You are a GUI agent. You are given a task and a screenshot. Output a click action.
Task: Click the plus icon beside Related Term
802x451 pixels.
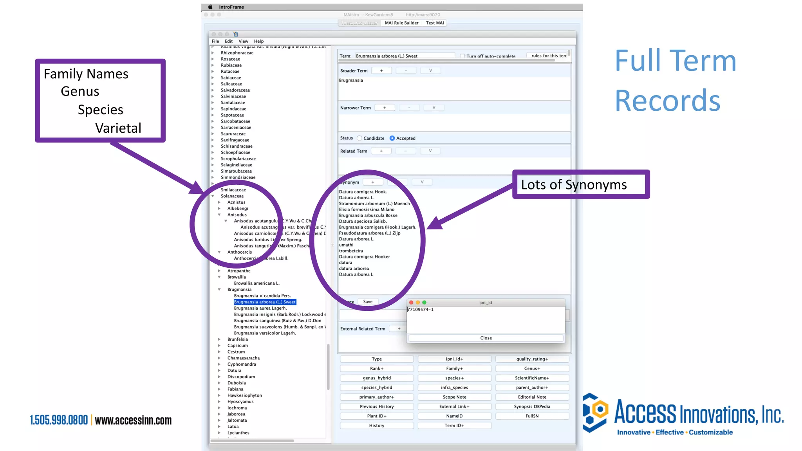(x=381, y=151)
